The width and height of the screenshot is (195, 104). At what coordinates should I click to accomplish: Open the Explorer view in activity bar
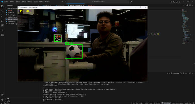point(2,6)
